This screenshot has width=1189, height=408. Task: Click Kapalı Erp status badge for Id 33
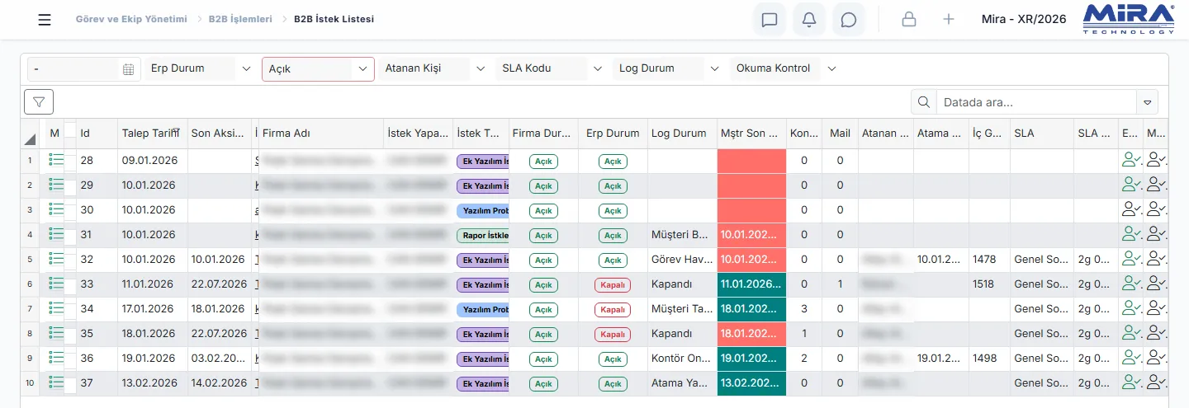(613, 285)
